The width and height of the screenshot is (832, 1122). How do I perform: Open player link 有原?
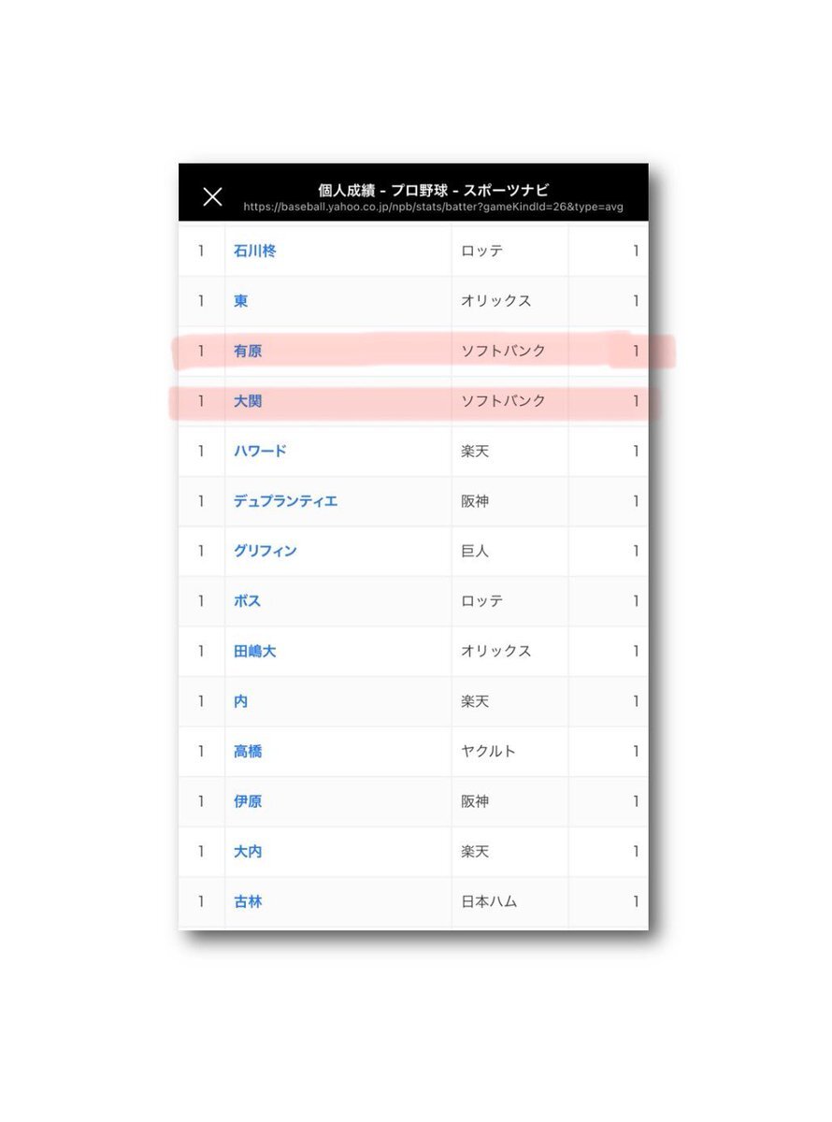coord(248,352)
